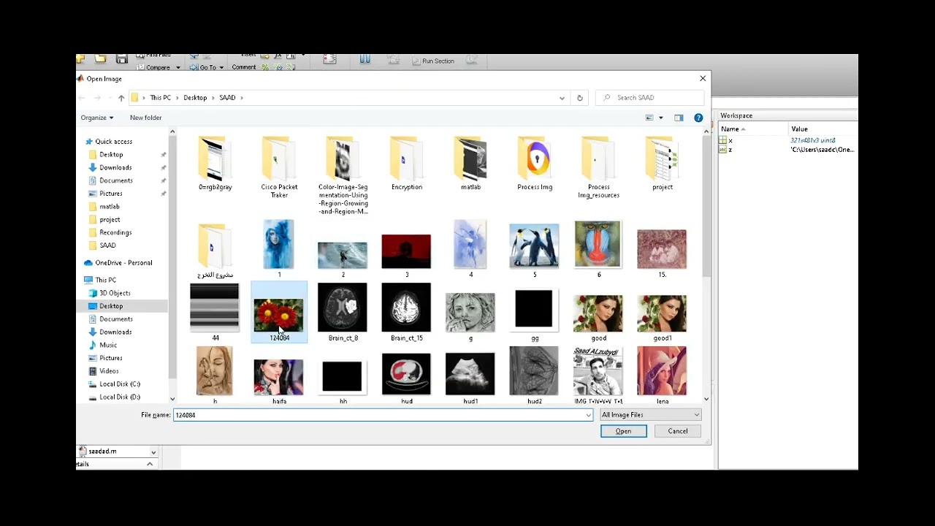
Task: Open the Encryption folder
Action: pyautogui.click(x=407, y=164)
